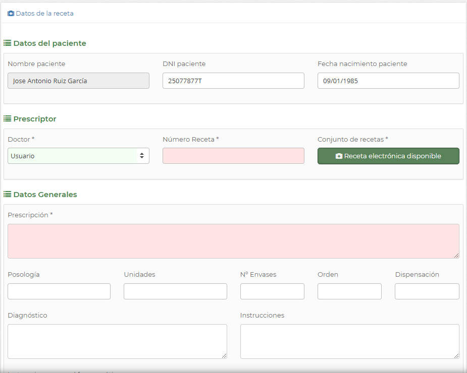Click the Orden input field
467x373 pixels.
point(349,291)
